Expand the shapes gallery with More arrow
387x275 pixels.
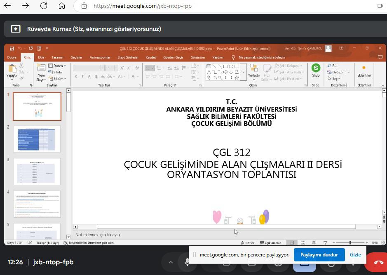(x=244, y=72)
